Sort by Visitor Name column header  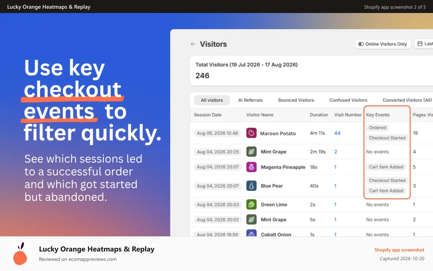tap(260, 115)
